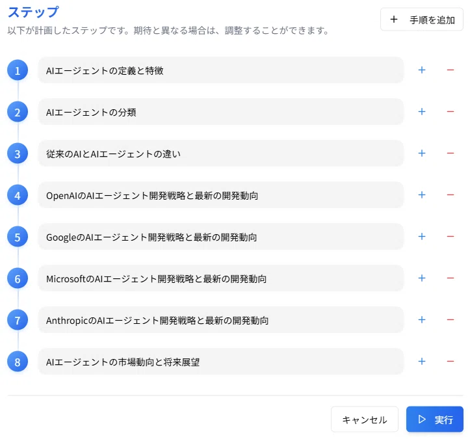Click the 'キャンセル' button
The width and height of the screenshot is (470, 439).
365,419
